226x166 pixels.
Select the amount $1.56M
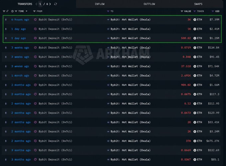[x=214, y=85]
